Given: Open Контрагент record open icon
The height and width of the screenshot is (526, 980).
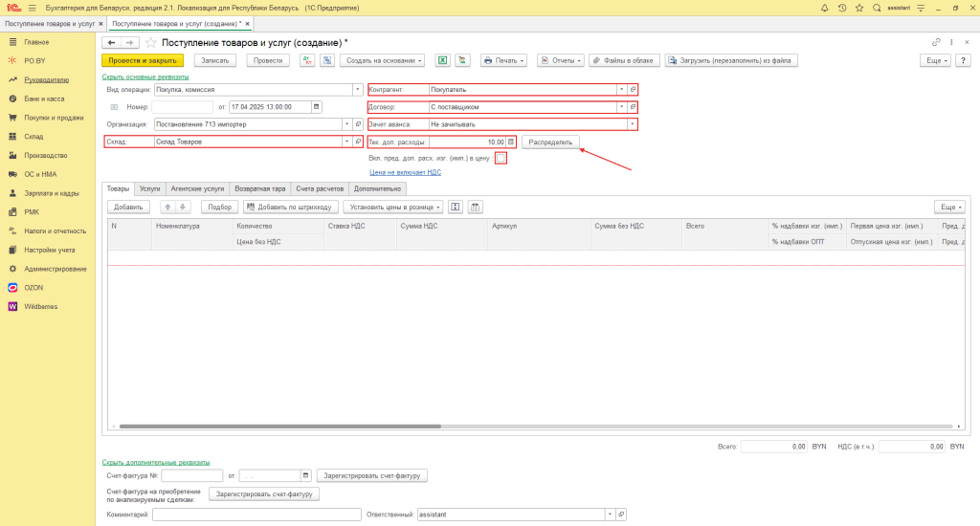Looking at the screenshot, I should (x=633, y=89).
